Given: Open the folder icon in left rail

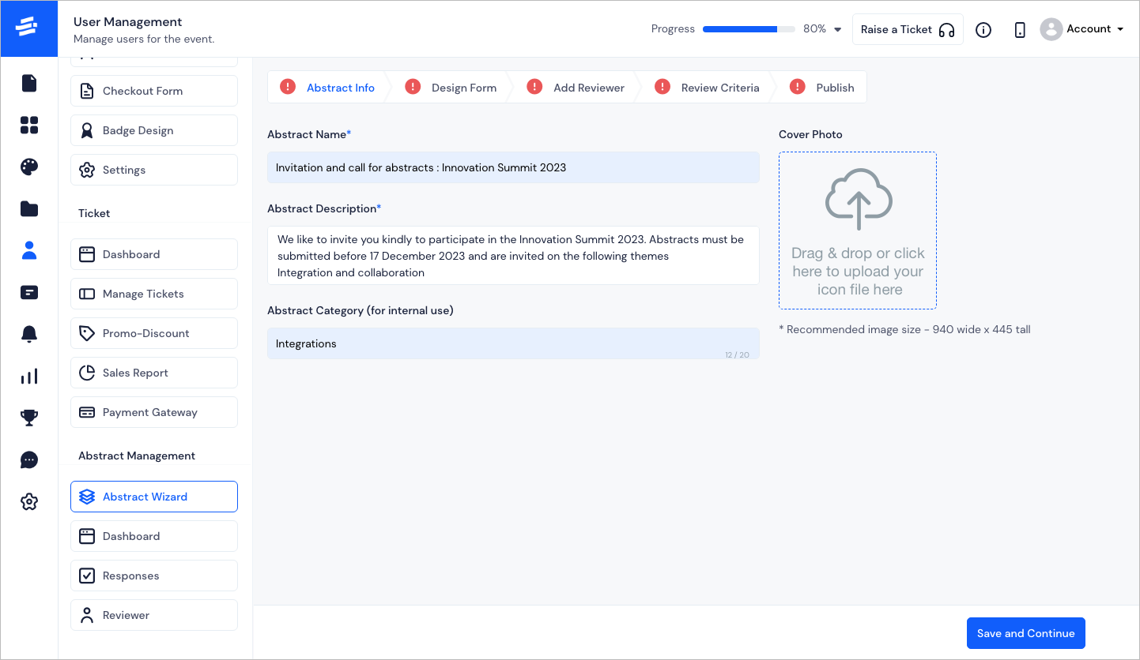Looking at the screenshot, I should [29, 208].
